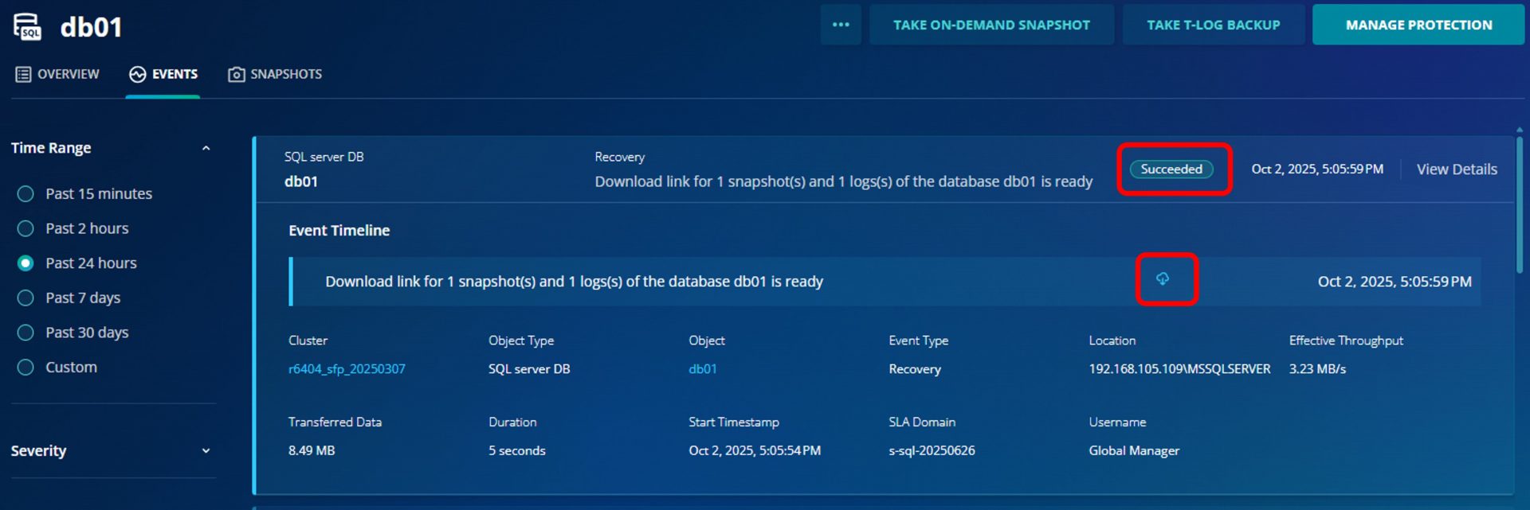
Task: Switch to the Snapshots tab
Action: (x=285, y=74)
